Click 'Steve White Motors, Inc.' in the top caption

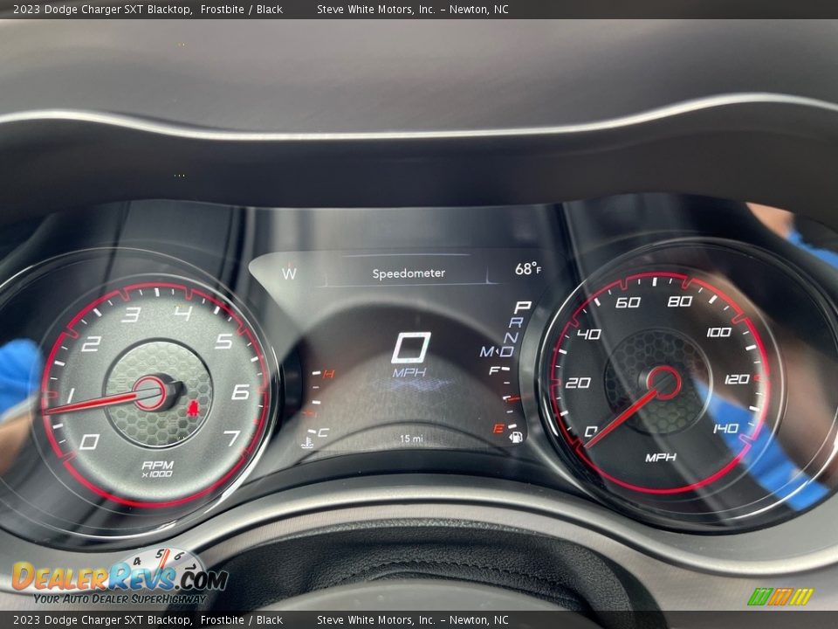pos(376,9)
